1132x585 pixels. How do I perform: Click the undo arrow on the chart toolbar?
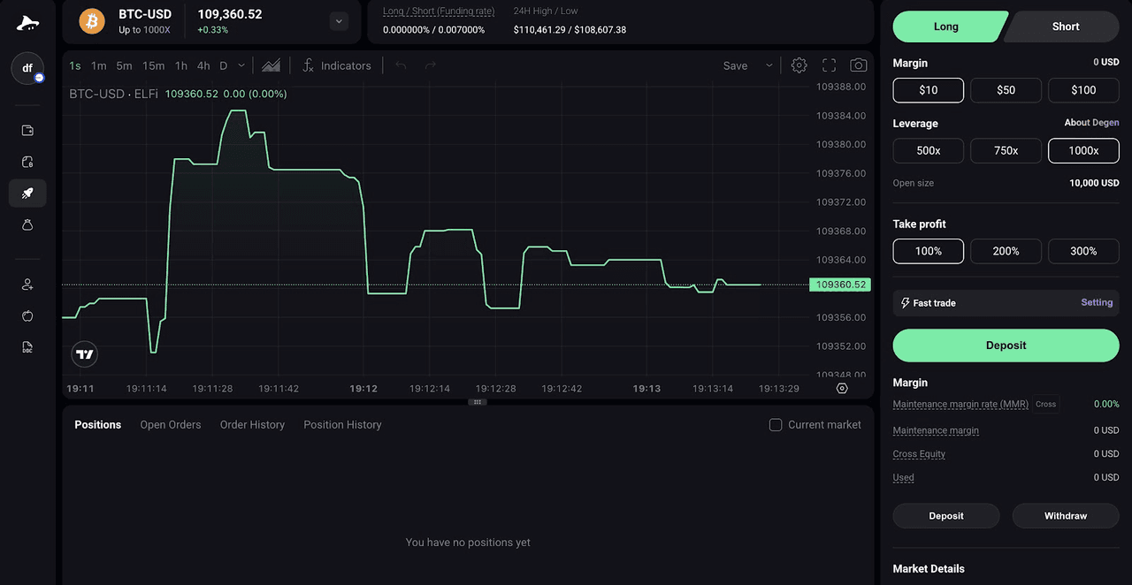[x=401, y=65]
